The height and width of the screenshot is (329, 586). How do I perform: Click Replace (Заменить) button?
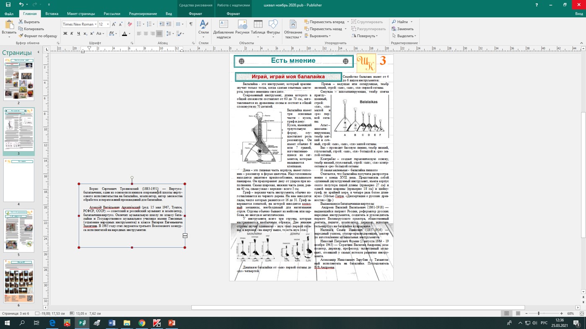(403, 29)
